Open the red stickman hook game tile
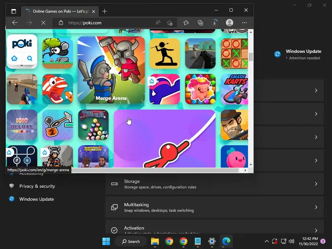This screenshot has width=332, height=249. click(x=165, y=138)
